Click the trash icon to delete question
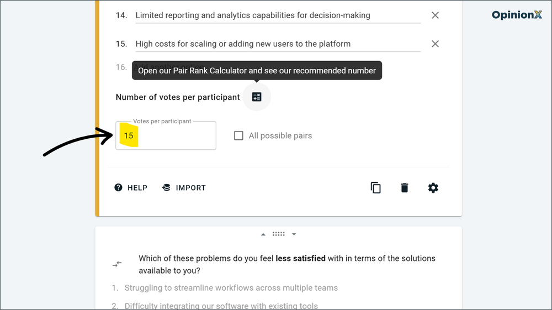 (x=405, y=188)
